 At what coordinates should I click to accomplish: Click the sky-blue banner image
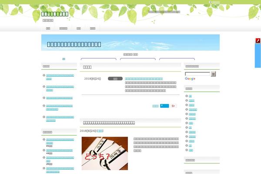tap(130, 43)
